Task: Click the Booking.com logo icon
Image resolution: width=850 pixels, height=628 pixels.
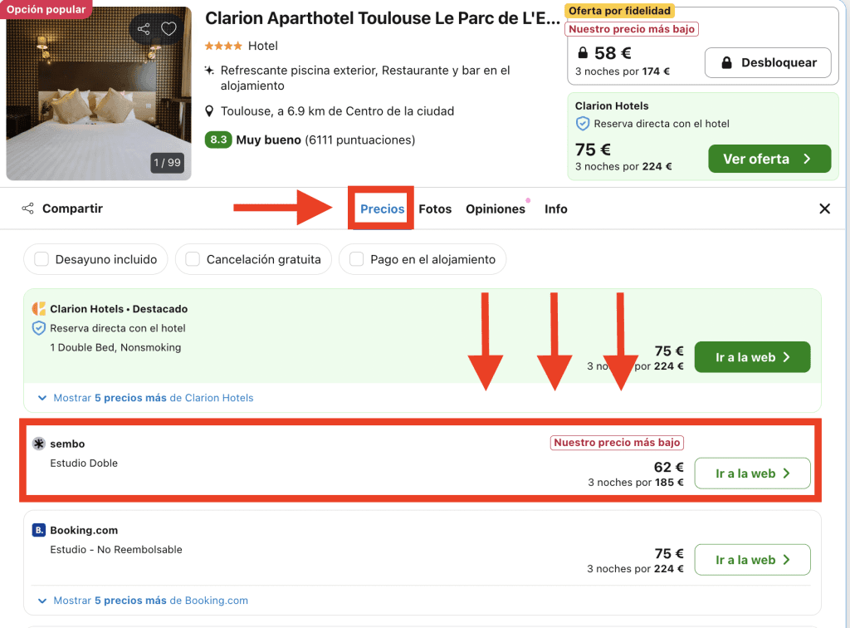Action: pos(39,530)
